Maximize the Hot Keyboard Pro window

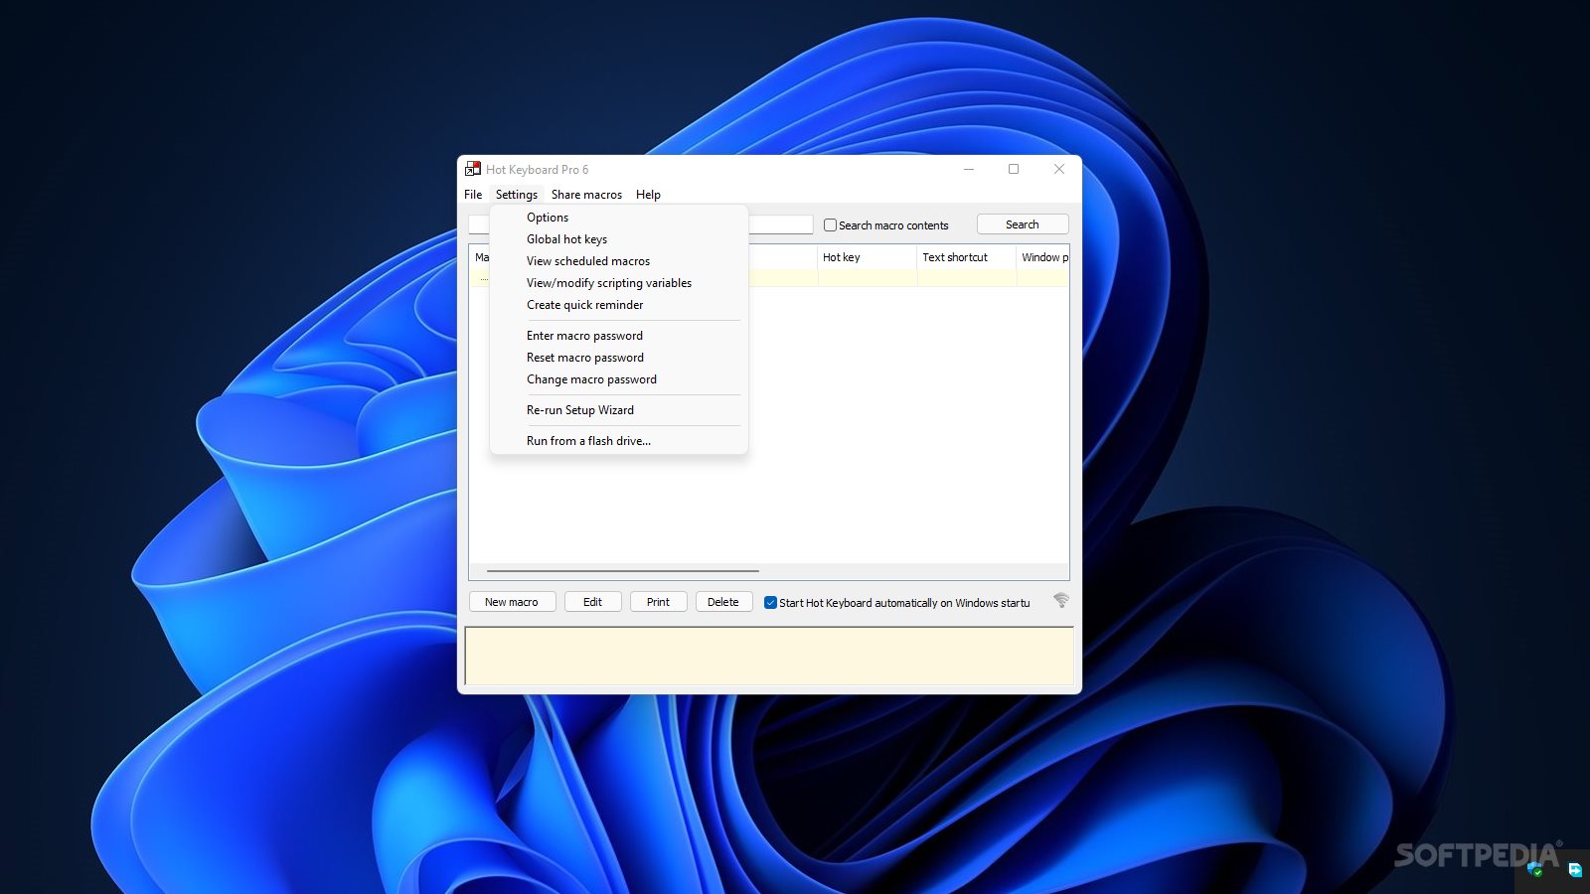(1014, 169)
